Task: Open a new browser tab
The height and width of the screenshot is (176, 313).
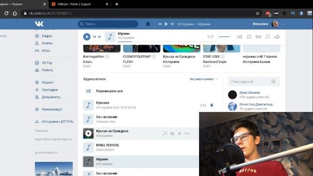Action: click(x=117, y=4)
